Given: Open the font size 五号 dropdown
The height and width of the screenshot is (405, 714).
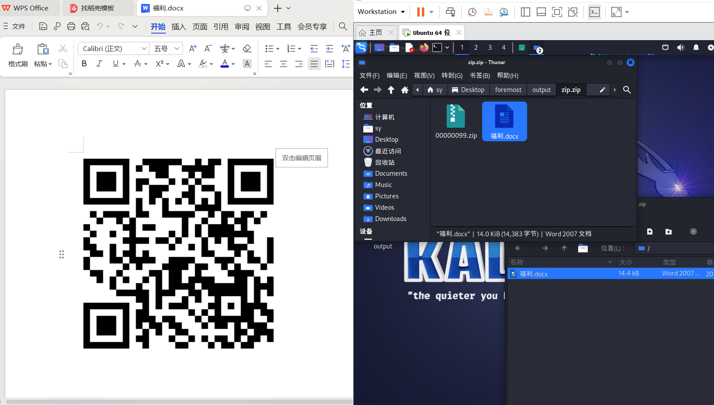Looking at the screenshot, I should click(x=176, y=48).
